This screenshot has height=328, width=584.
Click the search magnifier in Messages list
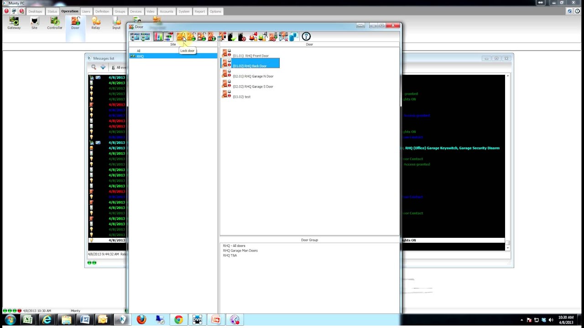tap(94, 67)
